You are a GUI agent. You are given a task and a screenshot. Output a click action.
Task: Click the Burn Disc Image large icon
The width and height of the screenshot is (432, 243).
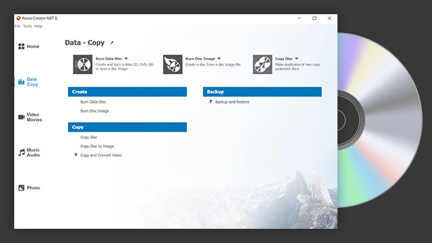[x=173, y=65]
